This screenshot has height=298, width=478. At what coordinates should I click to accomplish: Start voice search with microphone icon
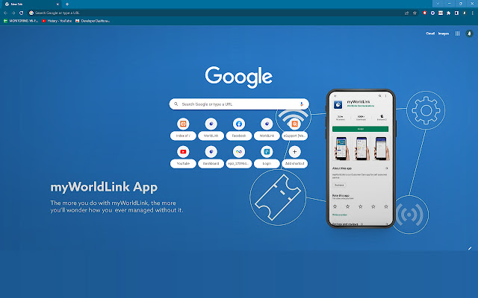302,104
